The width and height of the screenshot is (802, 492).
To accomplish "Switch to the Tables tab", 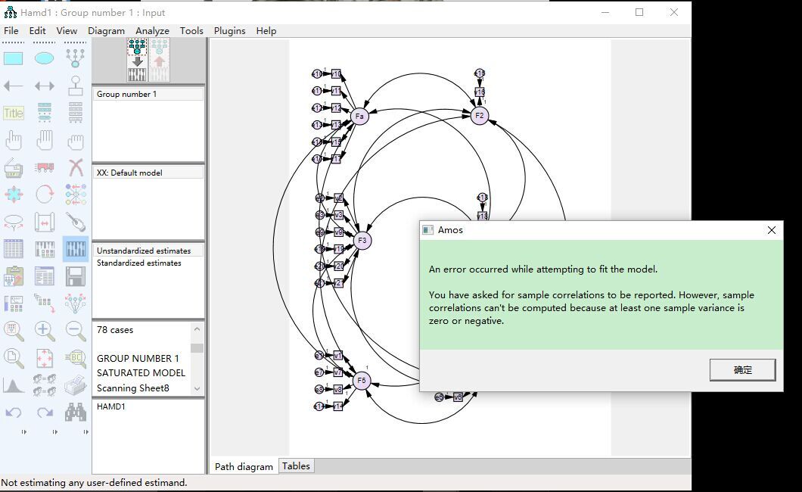I will point(296,466).
